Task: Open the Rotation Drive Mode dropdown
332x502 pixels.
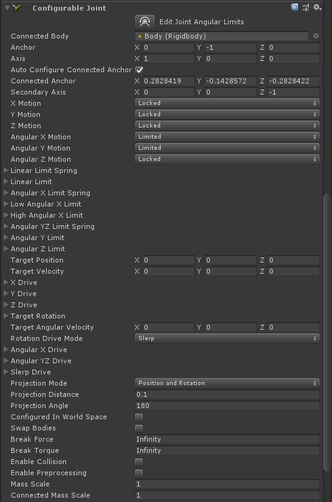Action: [227, 338]
